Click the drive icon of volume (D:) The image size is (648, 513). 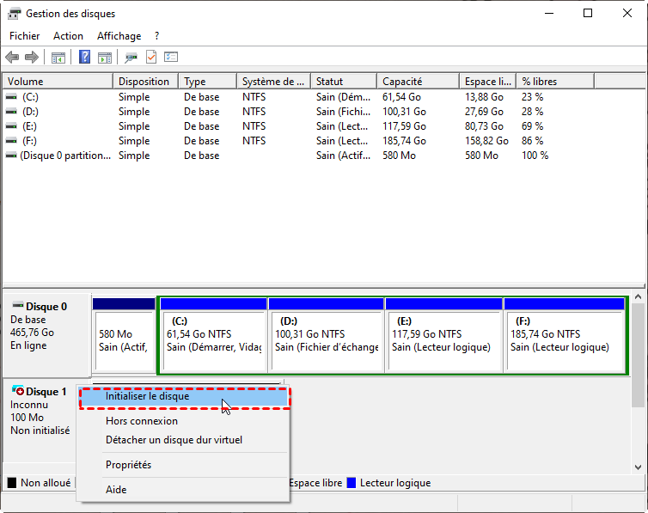(11, 112)
